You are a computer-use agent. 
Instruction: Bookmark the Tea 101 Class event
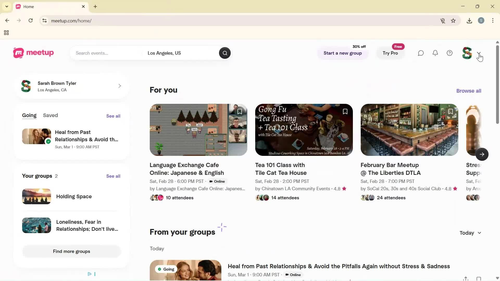[345, 111]
